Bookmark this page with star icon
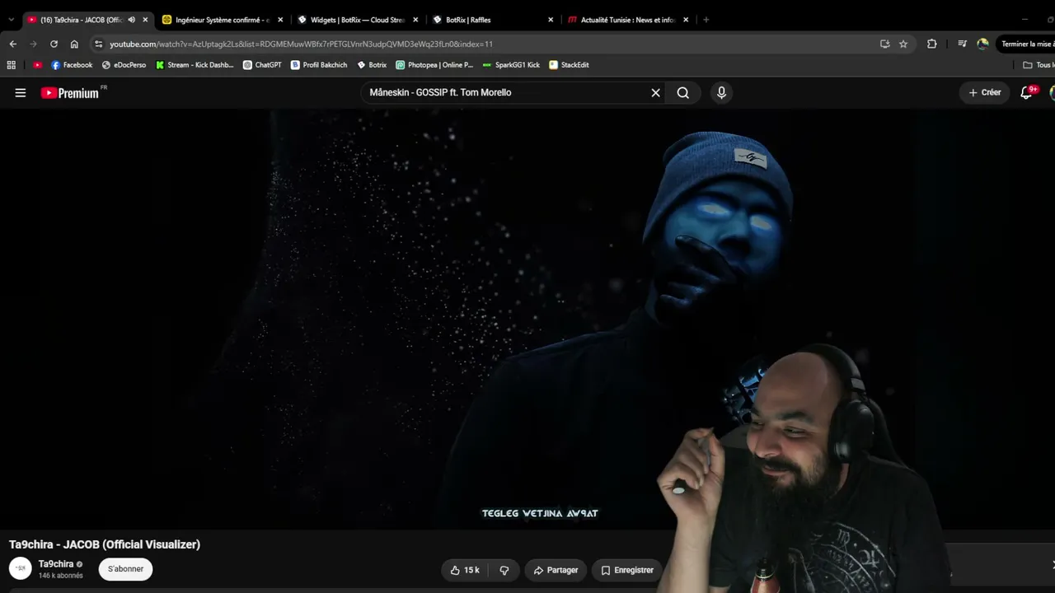 tap(903, 44)
